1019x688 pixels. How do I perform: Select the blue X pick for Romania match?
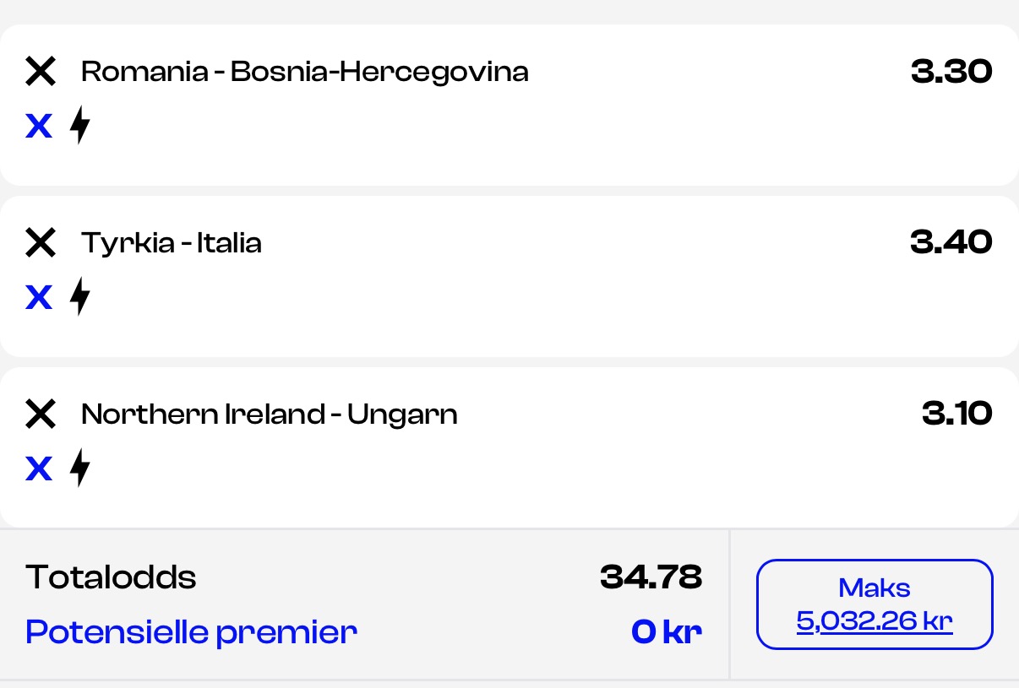(x=39, y=127)
